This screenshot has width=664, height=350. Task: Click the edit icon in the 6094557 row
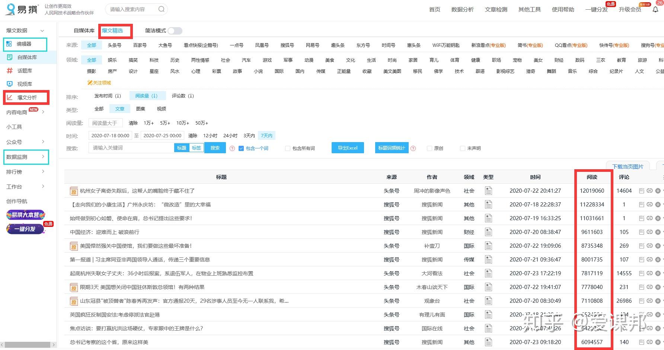pyautogui.click(x=642, y=342)
